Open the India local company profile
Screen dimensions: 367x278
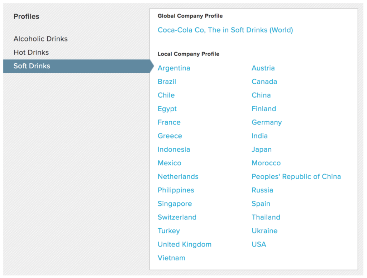point(259,136)
